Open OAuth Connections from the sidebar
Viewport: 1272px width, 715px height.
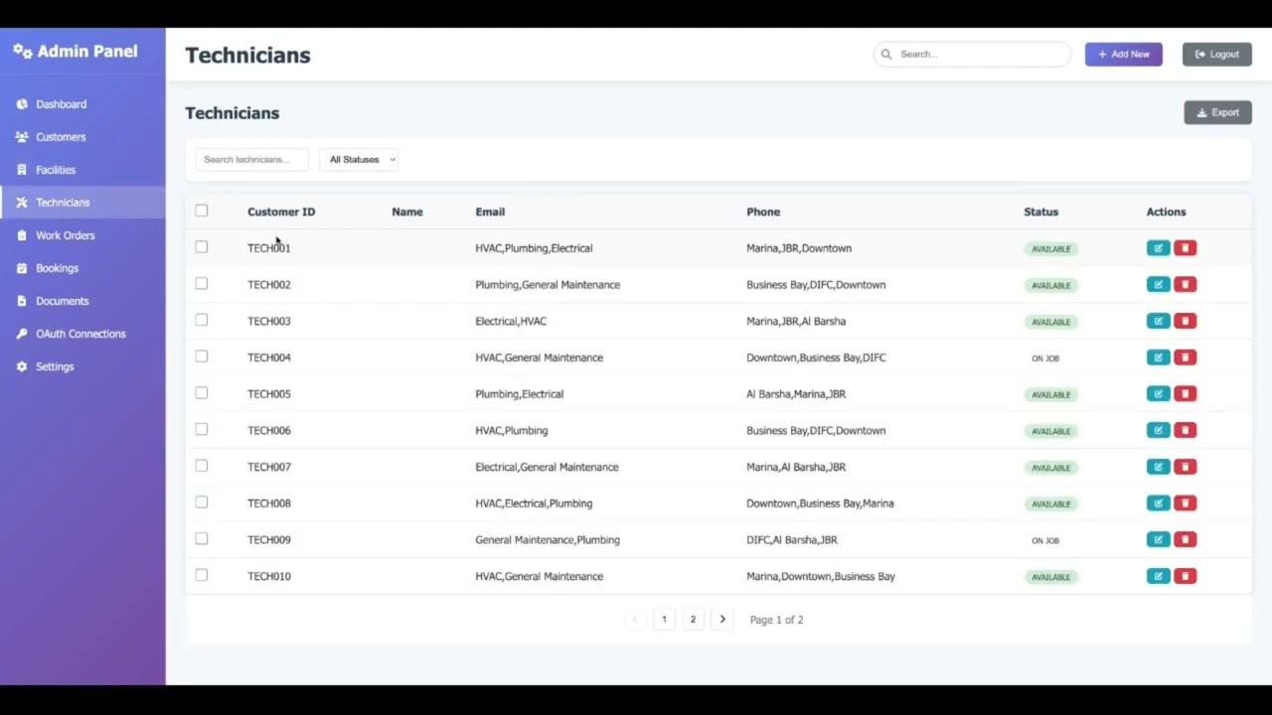[80, 334]
